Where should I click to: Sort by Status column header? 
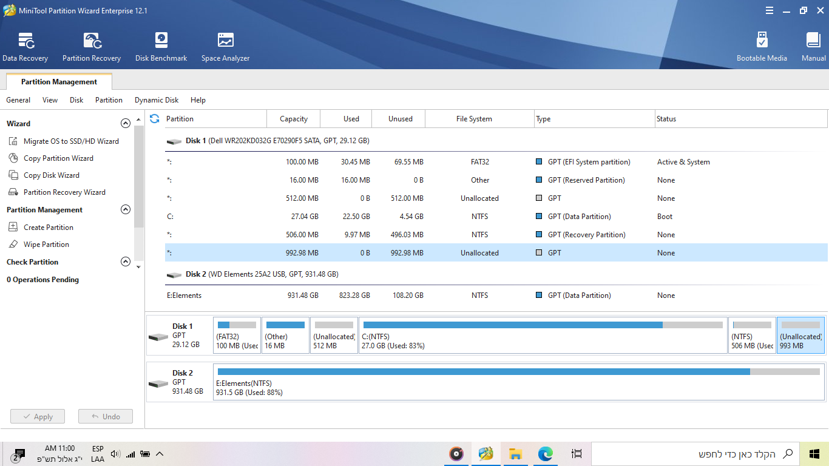tap(740, 119)
